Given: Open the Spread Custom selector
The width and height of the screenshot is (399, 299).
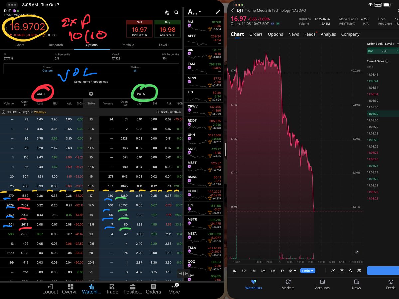Looking at the screenshot, I should [47, 69].
